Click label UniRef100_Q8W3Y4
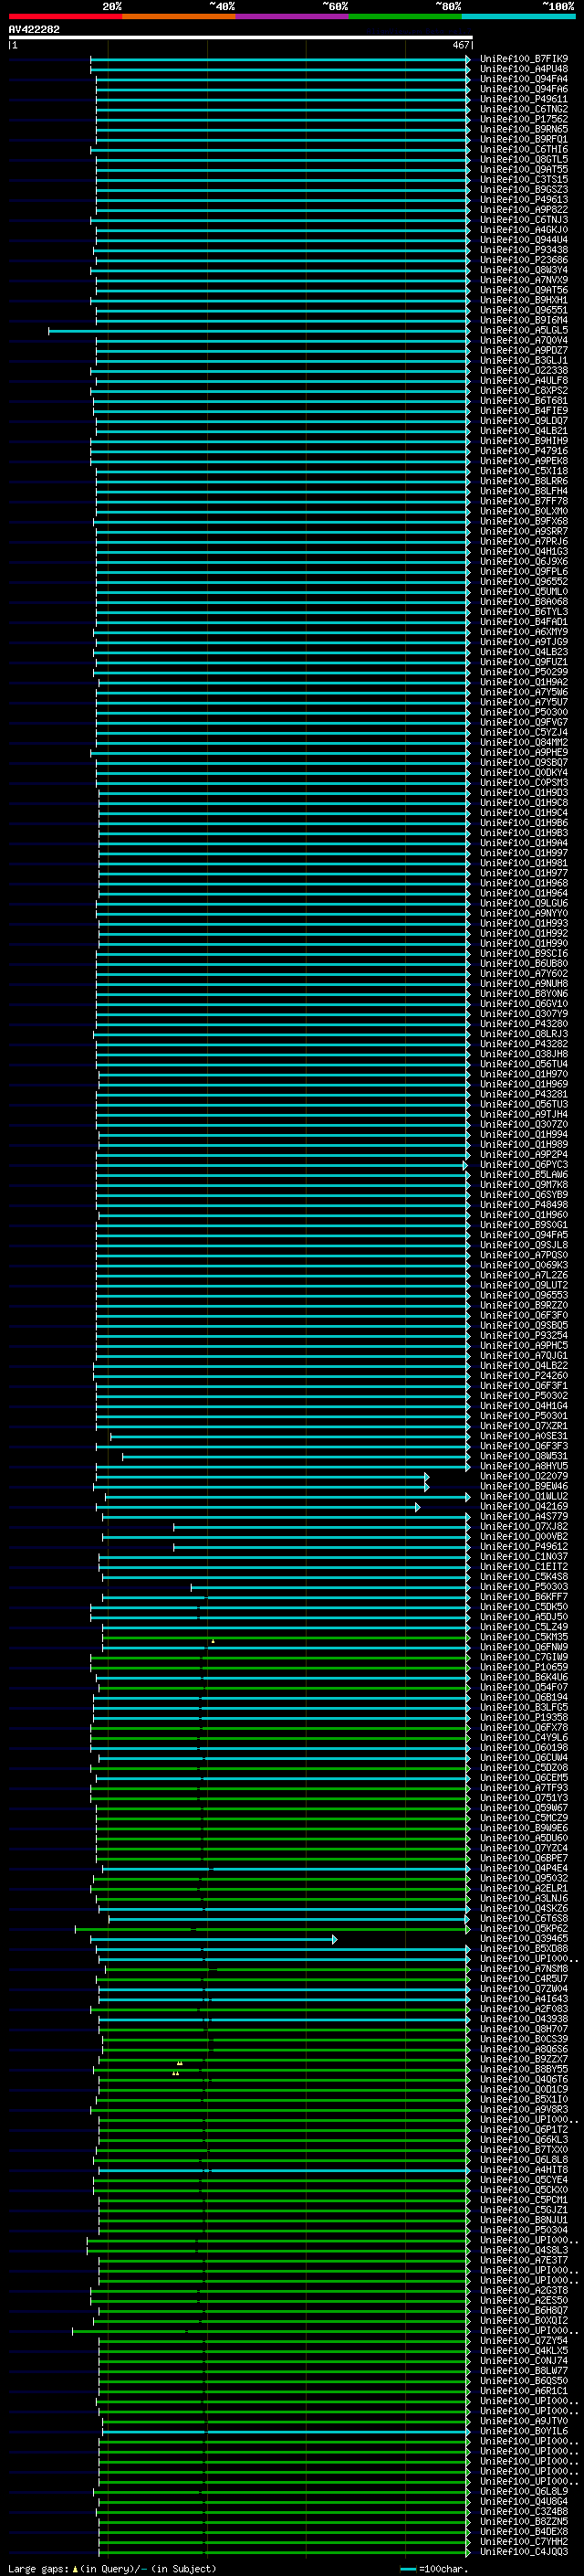Viewport: 584px width, 2576px height. pyautogui.click(x=524, y=270)
